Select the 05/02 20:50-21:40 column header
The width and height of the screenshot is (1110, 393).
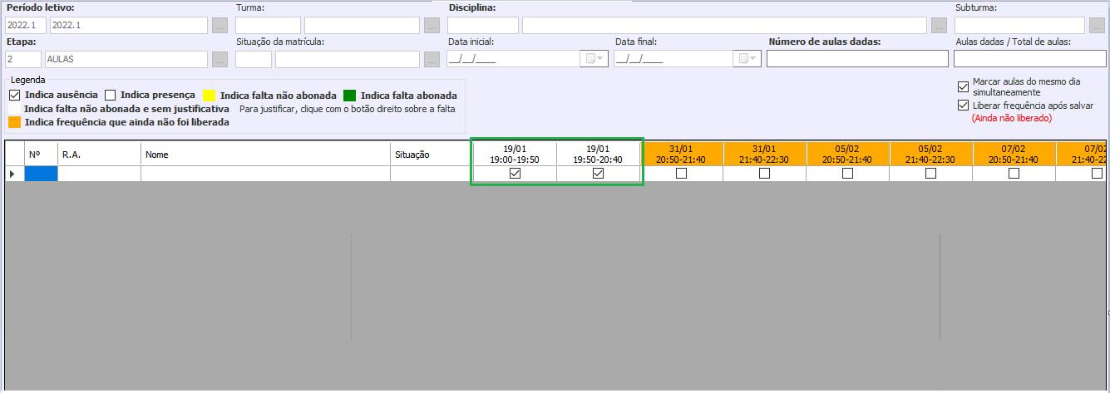847,154
